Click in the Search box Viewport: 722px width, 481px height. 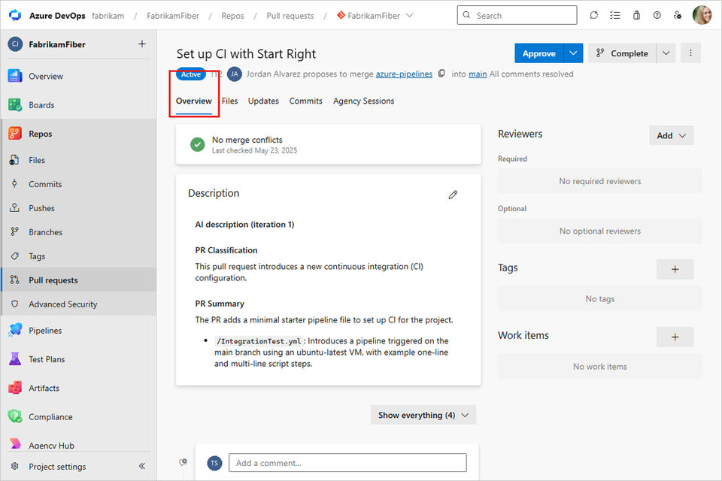pos(517,15)
